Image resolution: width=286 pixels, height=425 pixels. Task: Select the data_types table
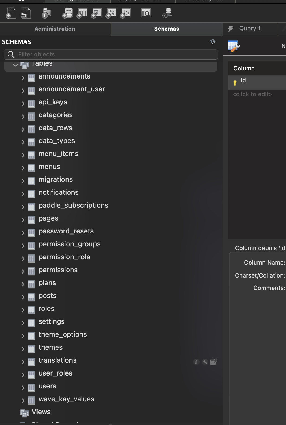coord(57,141)
